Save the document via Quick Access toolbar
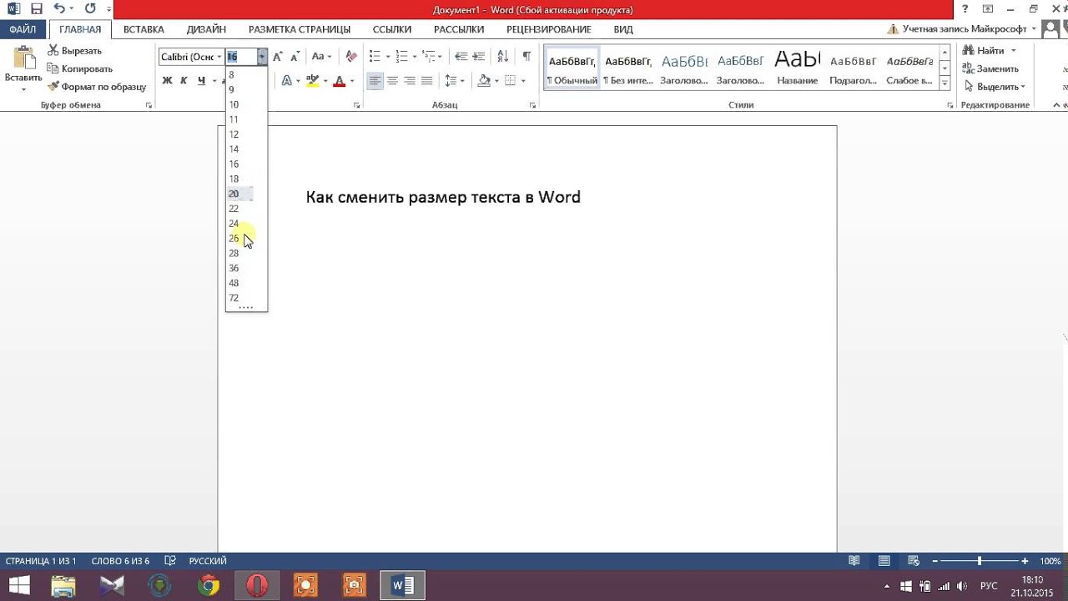This screenshot has height=601, width=1068. pos(36,9)
